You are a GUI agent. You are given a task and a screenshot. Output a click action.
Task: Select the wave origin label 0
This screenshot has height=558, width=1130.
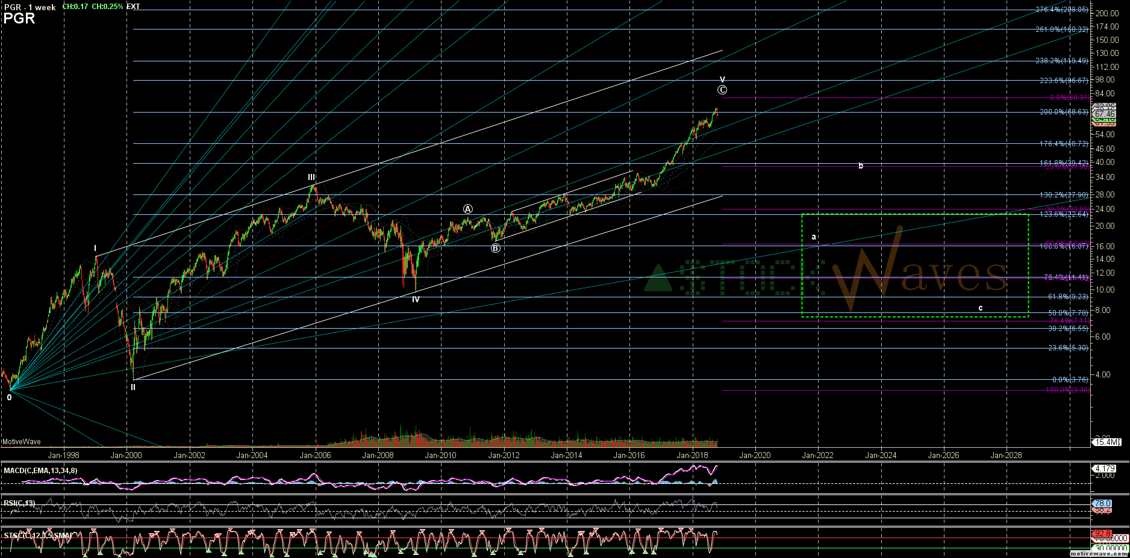9,397
